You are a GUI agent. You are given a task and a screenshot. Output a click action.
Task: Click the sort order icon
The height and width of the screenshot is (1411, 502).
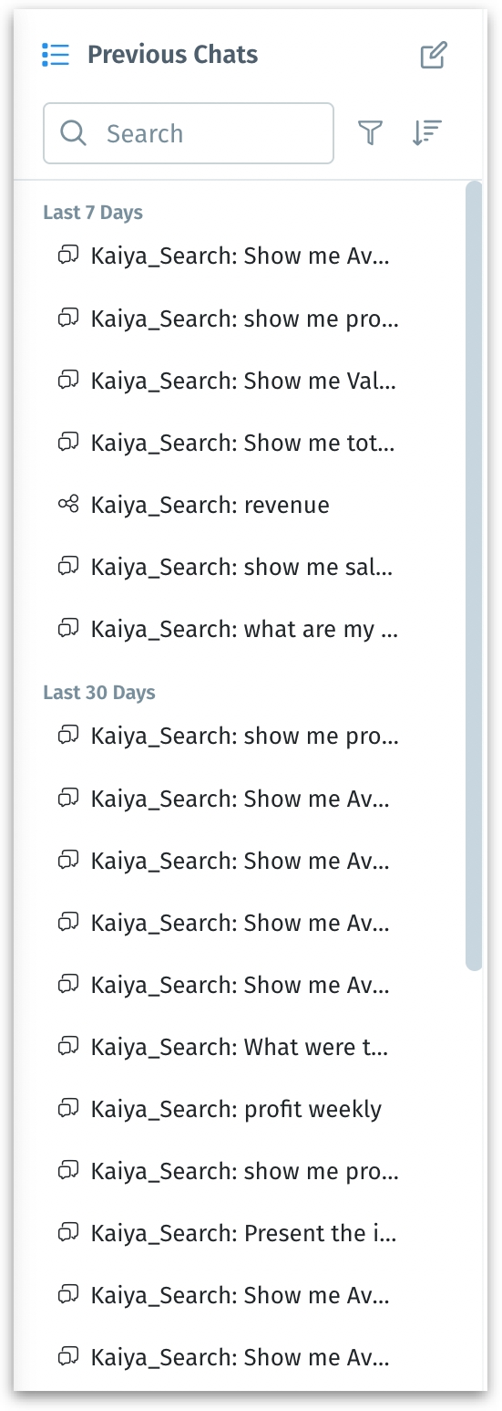coord(426,133)
